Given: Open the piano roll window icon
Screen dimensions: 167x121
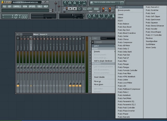Looking at the screenshot, I should [74, 3].
